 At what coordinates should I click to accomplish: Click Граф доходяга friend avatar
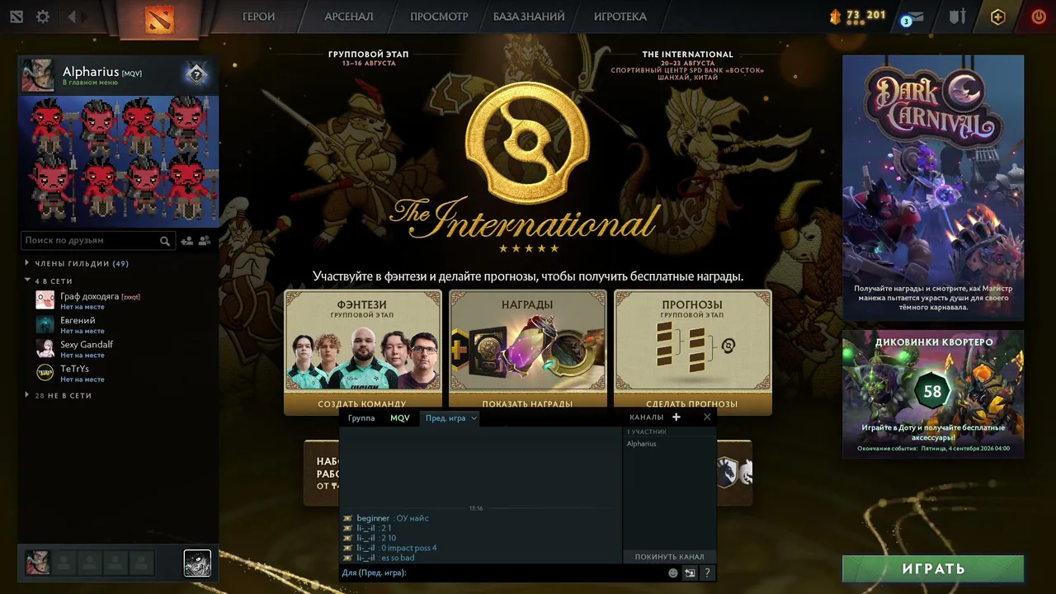pyautogui.click(x=45, y=300)
